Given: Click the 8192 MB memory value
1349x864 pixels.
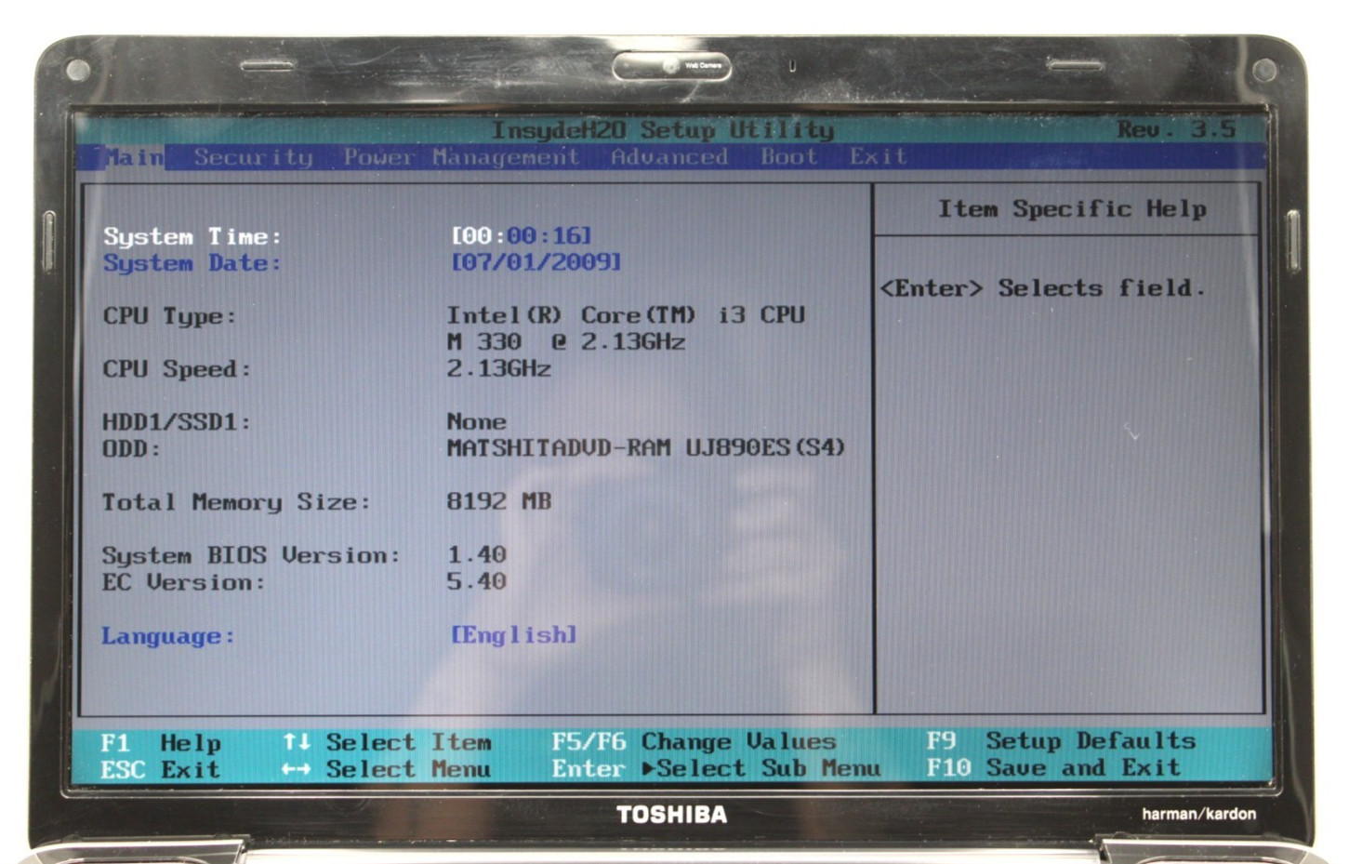Looking at the screenshot, I should click(x=499, y=501).
